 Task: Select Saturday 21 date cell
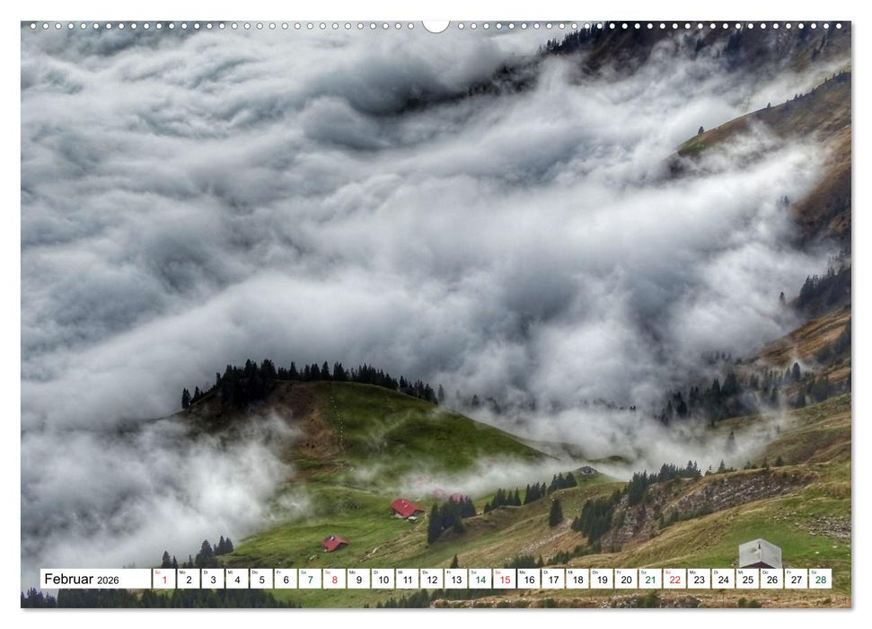tap(649, 580)
